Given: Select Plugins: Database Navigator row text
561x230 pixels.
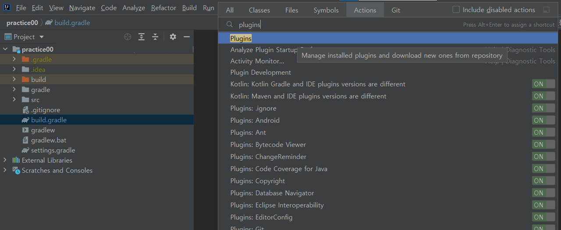Looking at the screenshot, I should pos(272,193).
